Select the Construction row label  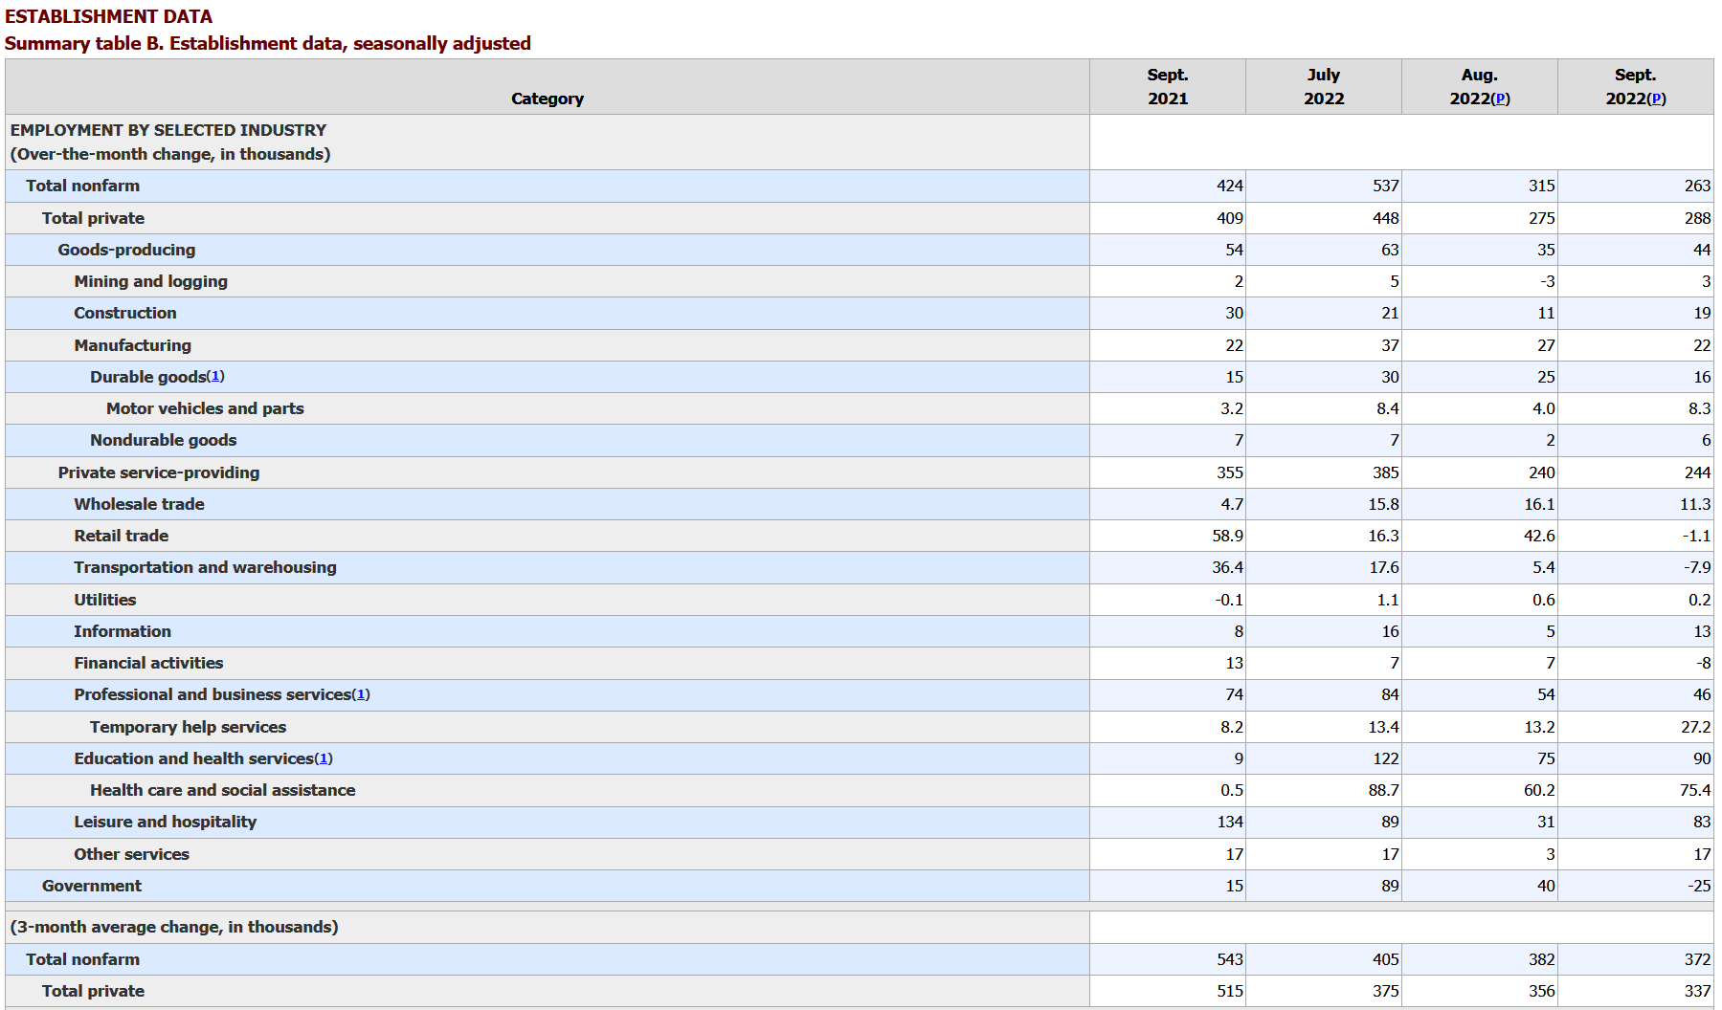(x=125, y=313)
